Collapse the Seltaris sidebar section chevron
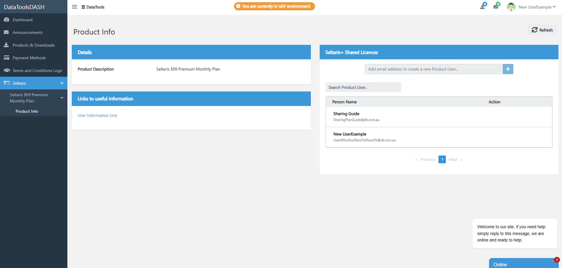This screenshot has width=562, height=268. [62, 83]
